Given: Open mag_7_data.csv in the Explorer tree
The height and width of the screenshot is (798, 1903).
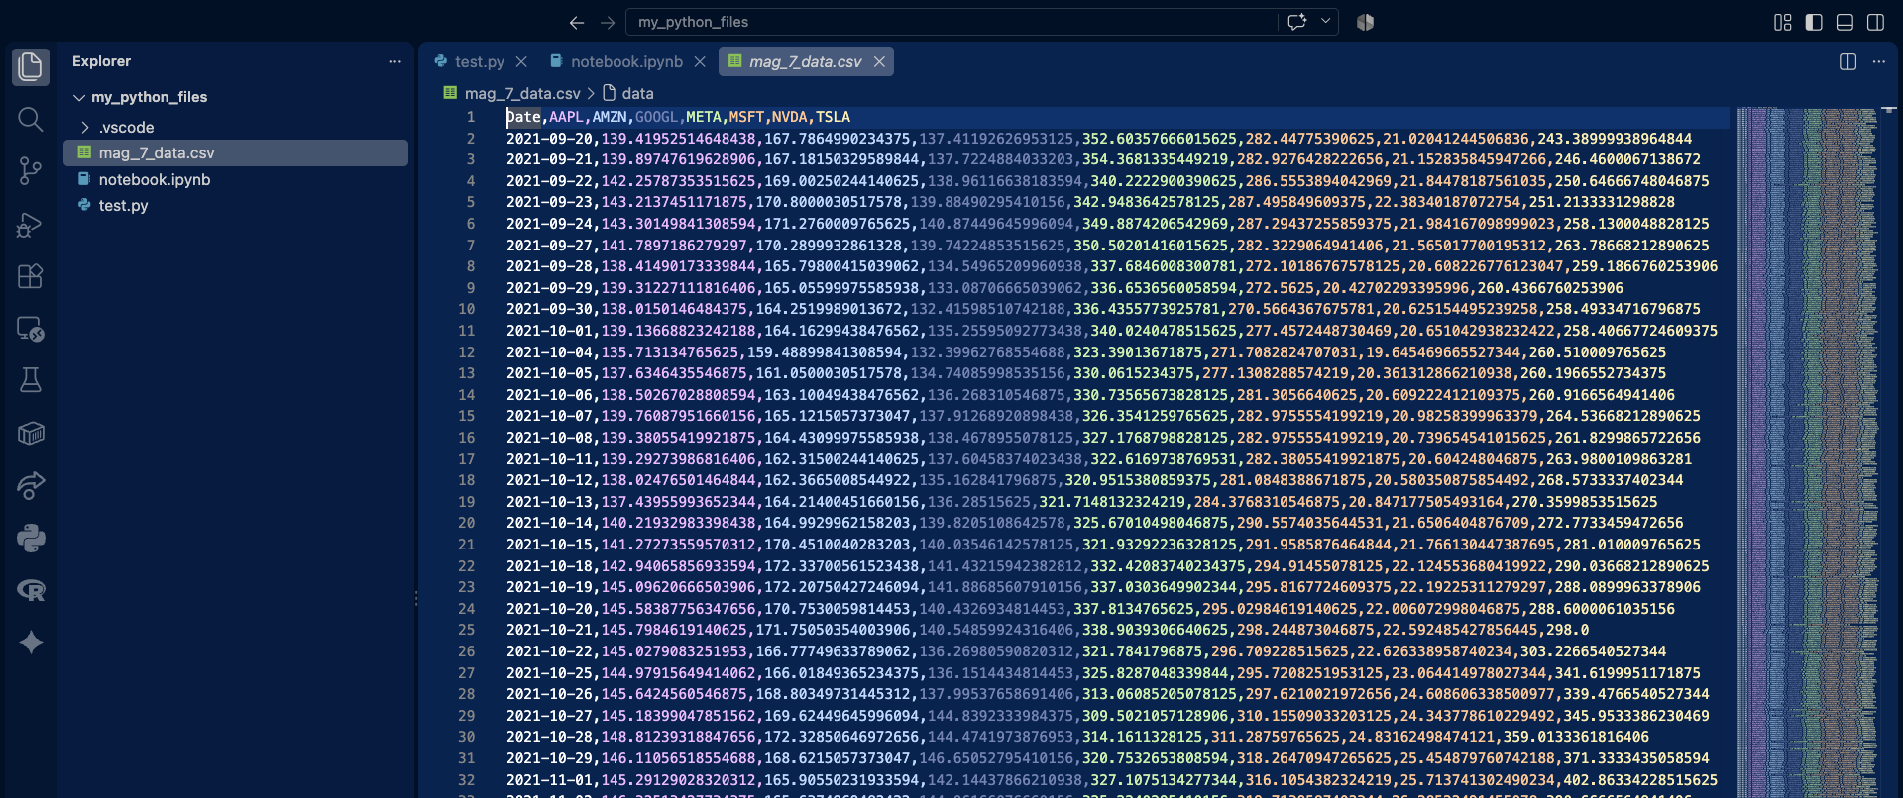Looking at the screenshot, I should tap(236, 152).
